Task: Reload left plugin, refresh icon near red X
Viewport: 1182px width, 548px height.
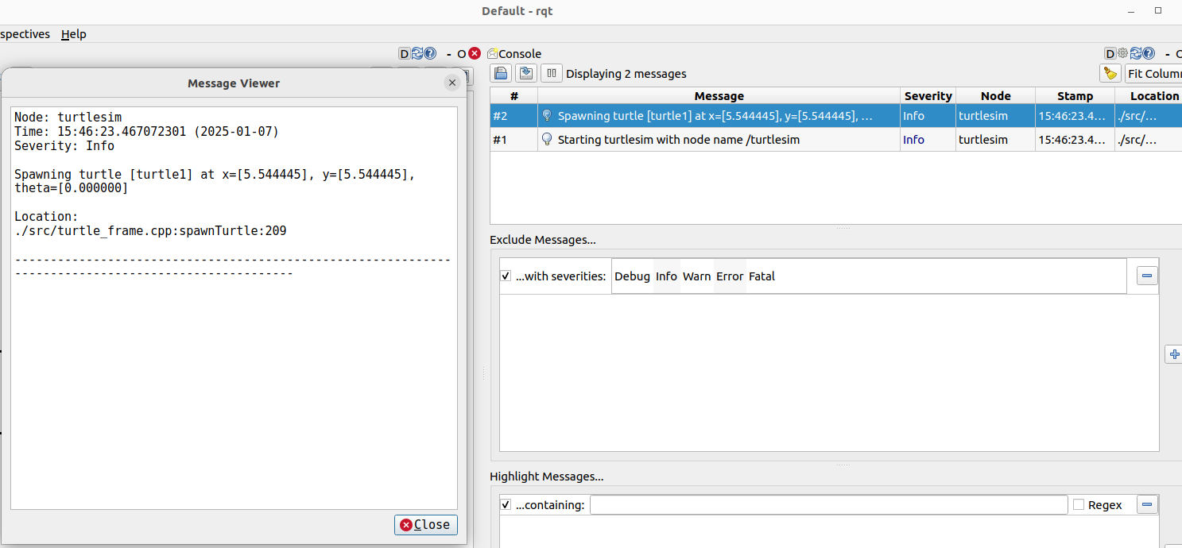Action: 417,54
